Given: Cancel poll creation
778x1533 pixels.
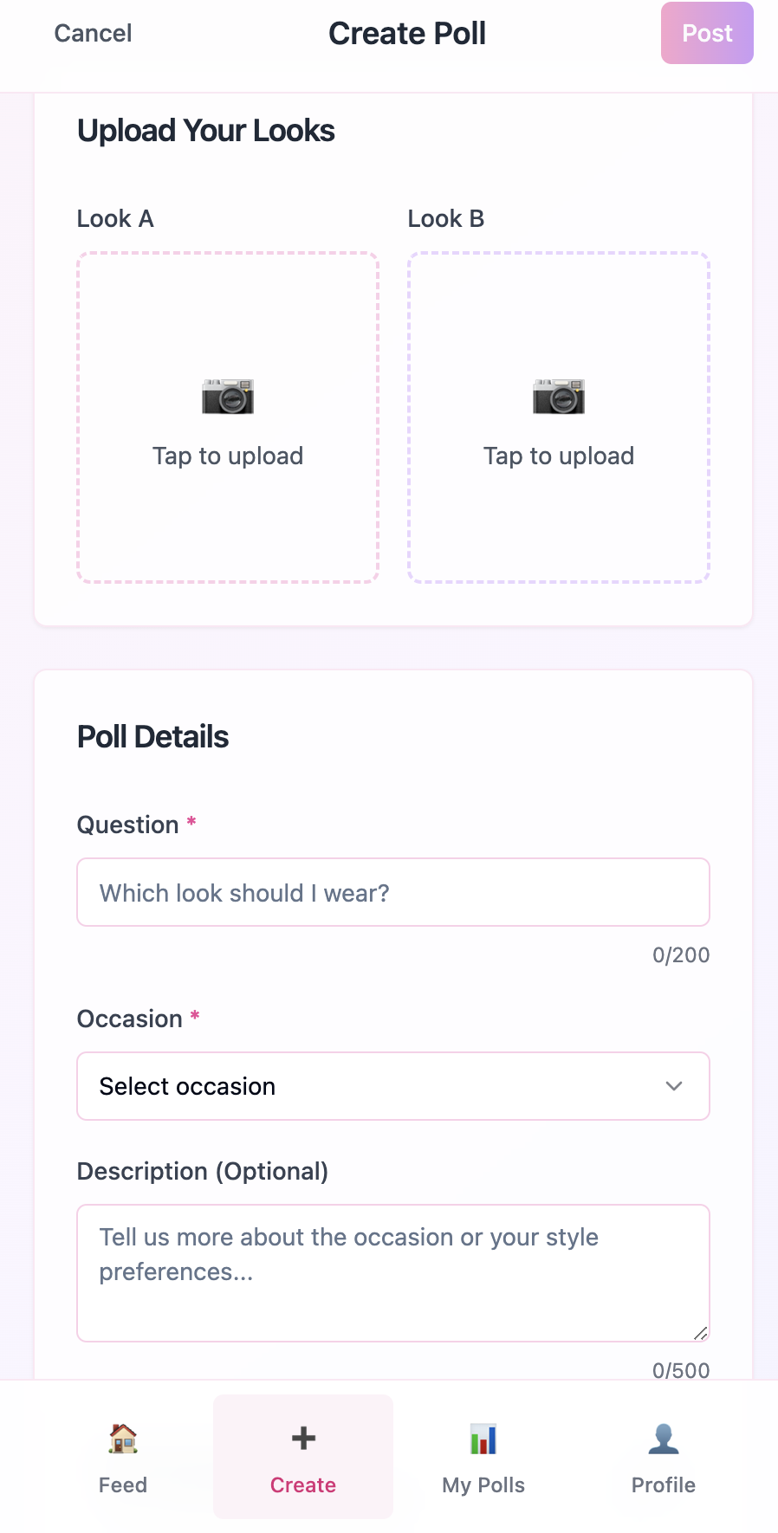Looking at the screenshot, I should (93, 33).
